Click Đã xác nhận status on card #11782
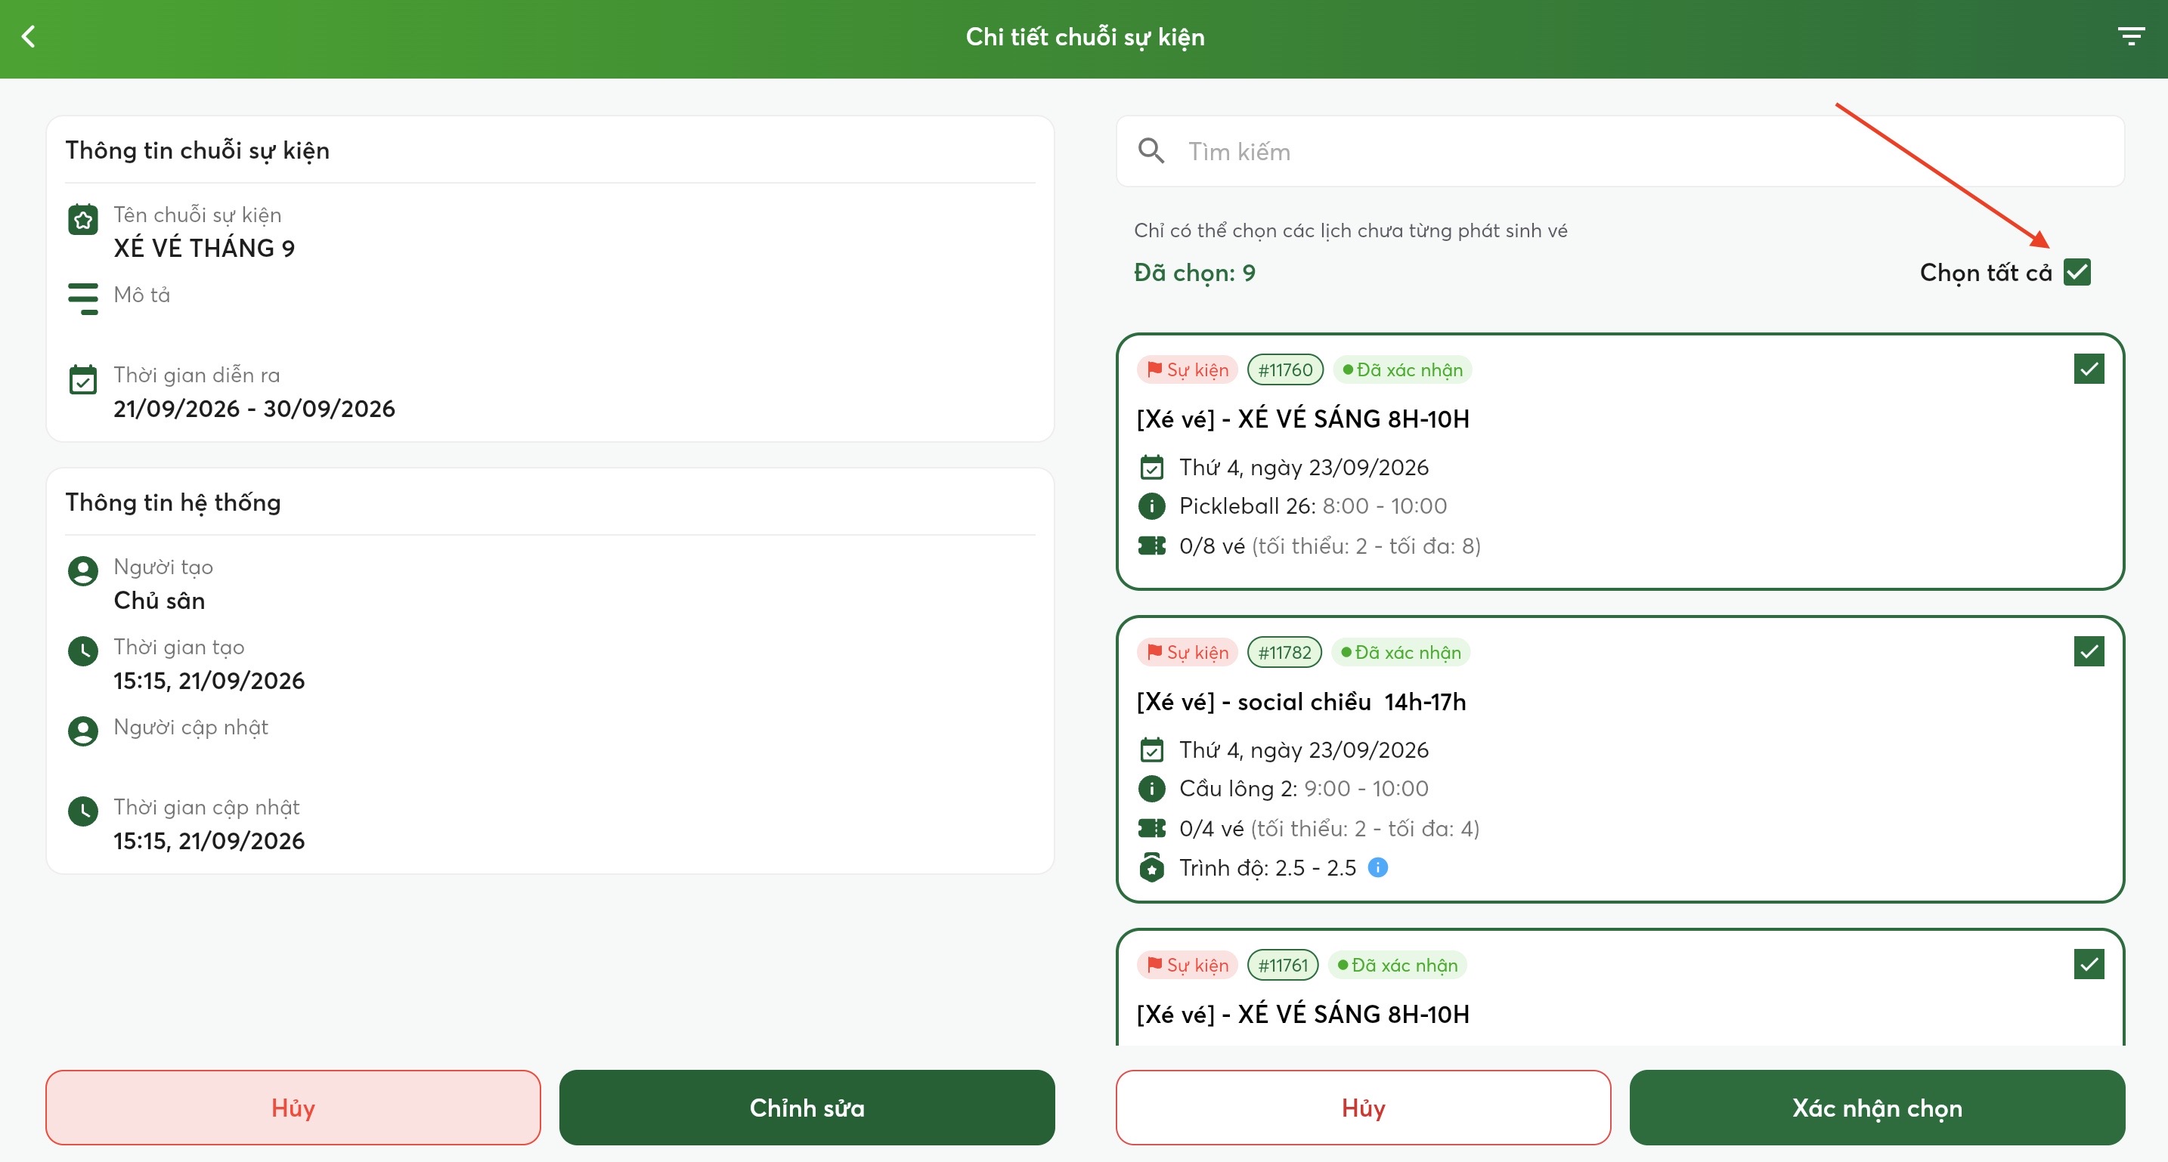 click(1401, 652)
